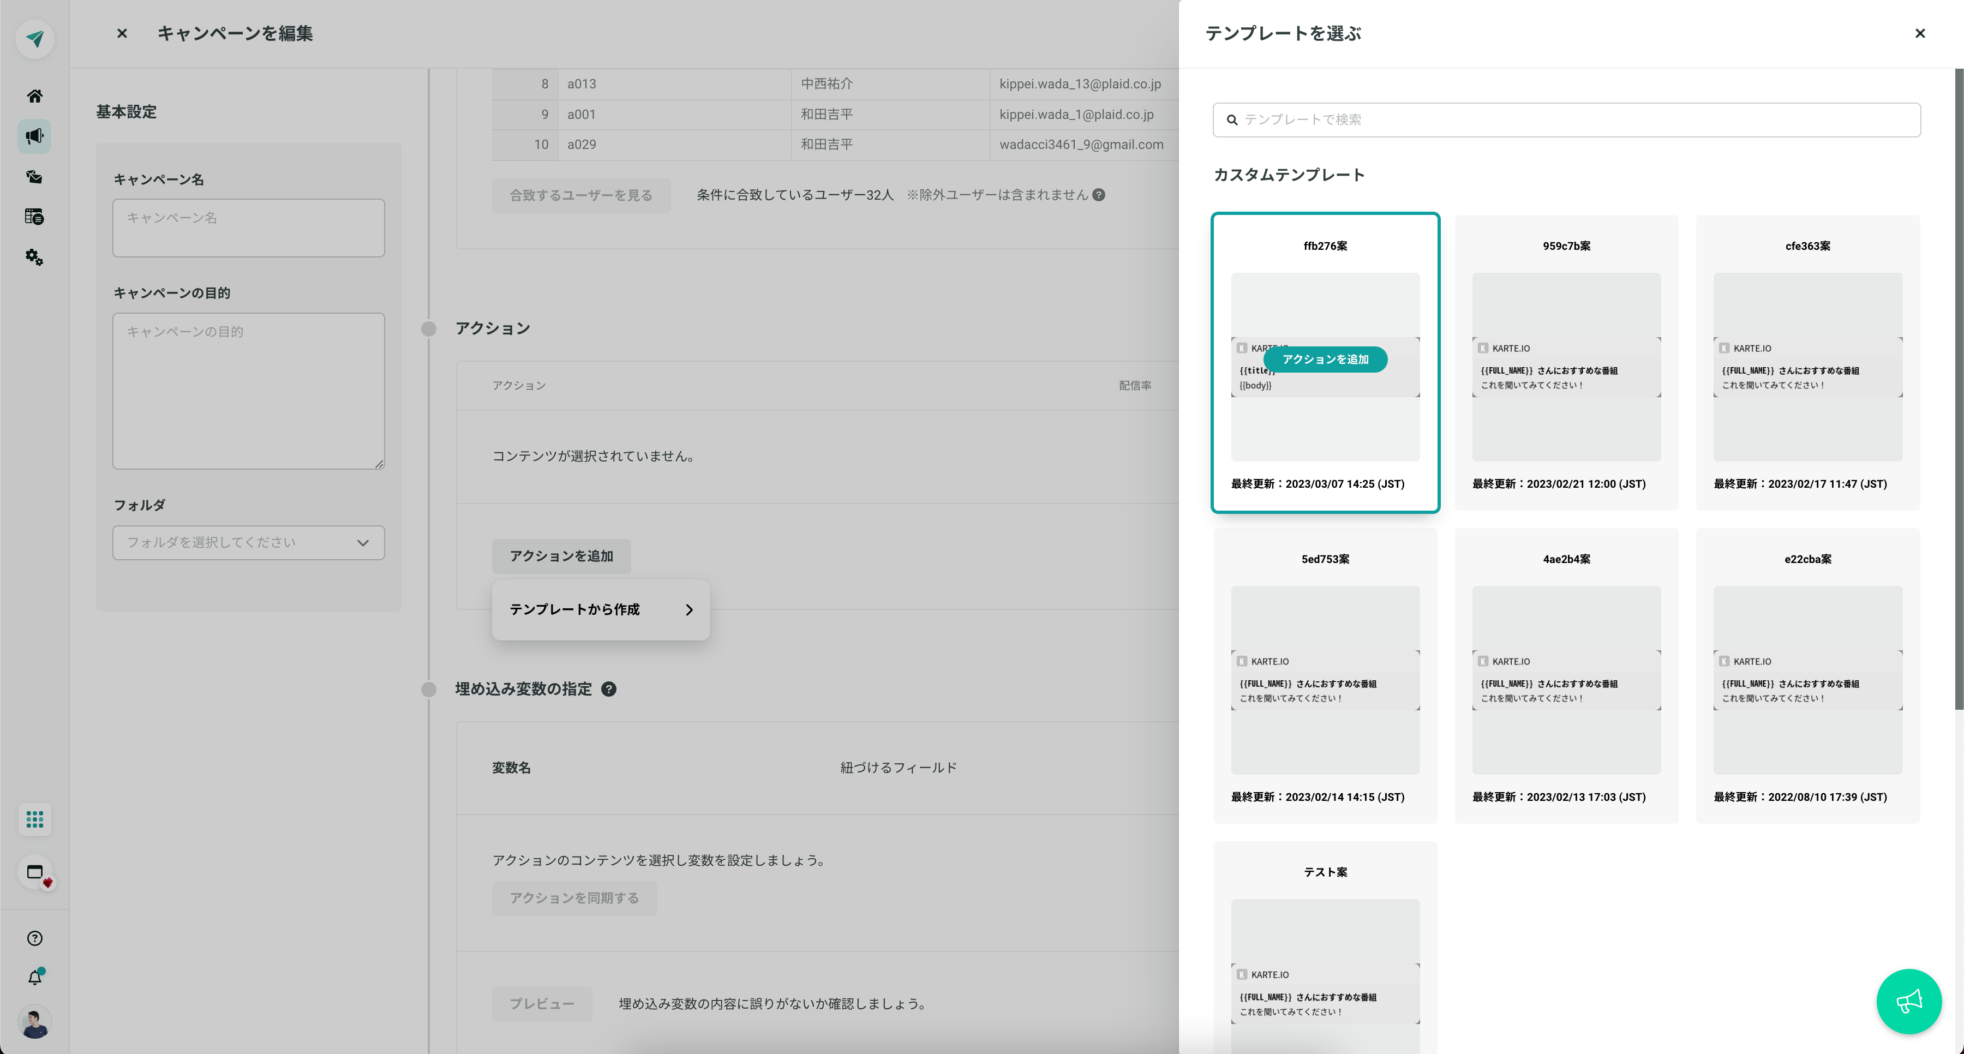Close the template selection panel
Viewport: 1964px width, 1054px height.
pyautogui.click(x=1920, y=34)
